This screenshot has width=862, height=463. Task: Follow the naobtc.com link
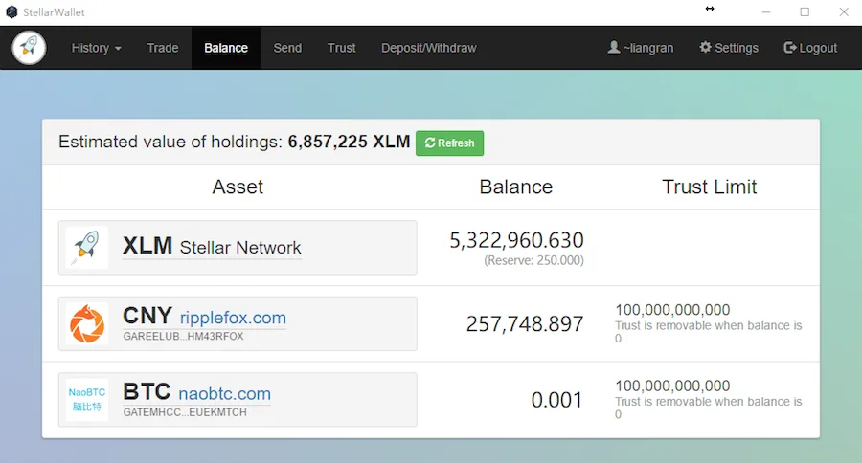click(x=225, y=393)
